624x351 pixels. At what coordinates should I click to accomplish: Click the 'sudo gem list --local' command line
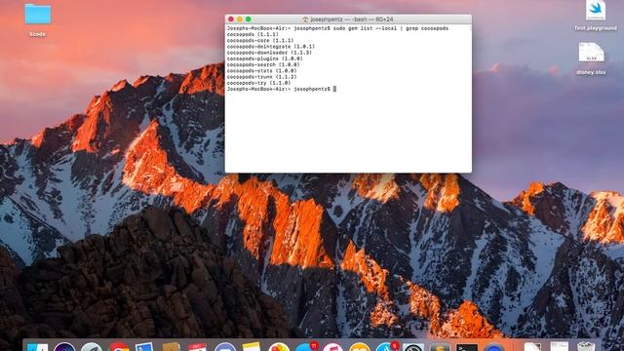coord(337,28)
